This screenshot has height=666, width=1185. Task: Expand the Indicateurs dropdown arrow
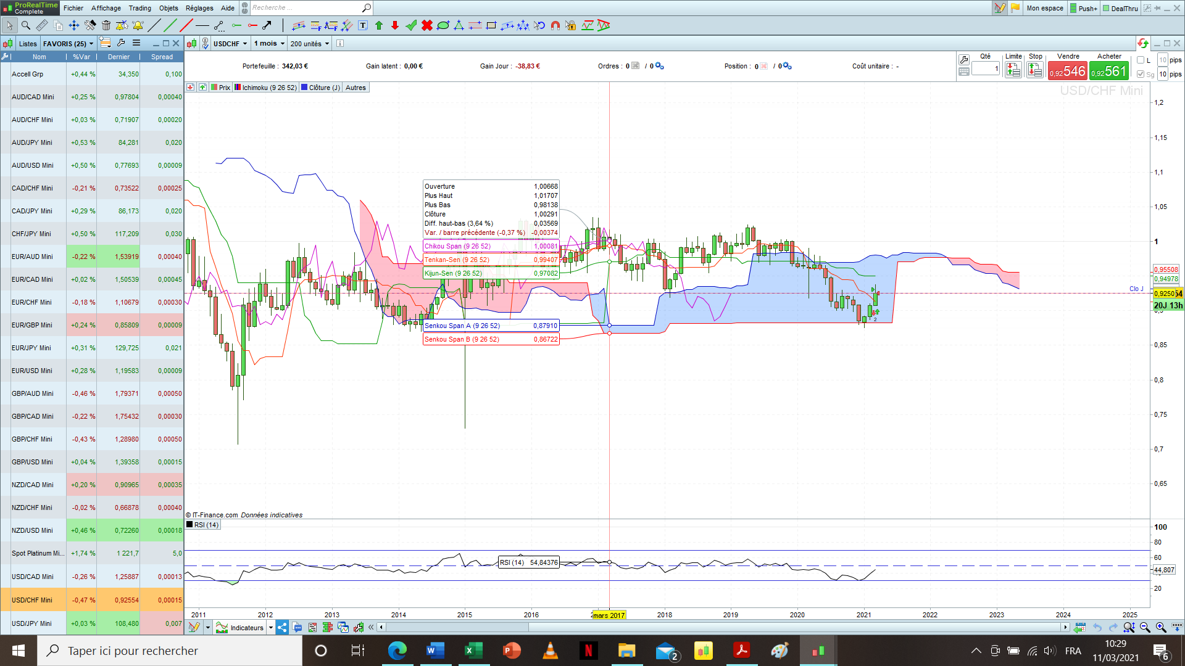coord(271,628)
